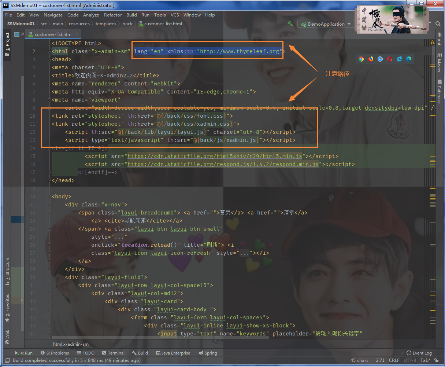The width and height of the screenshot is (445, 367).
Task: Open the TODO tool window
Action: [x=85, y=353]
